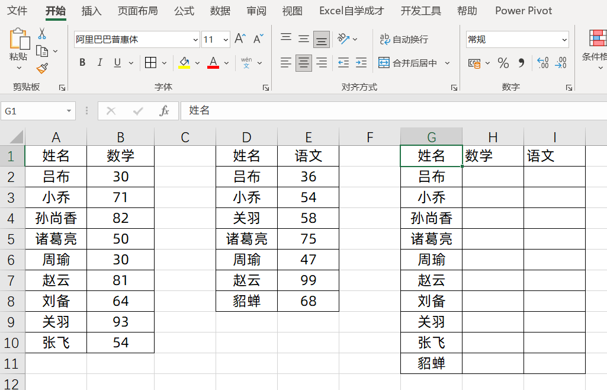Open the 文件 menu
Image resolution: width=607 pixels, height=390 pixels.
[x=17, y=11]
